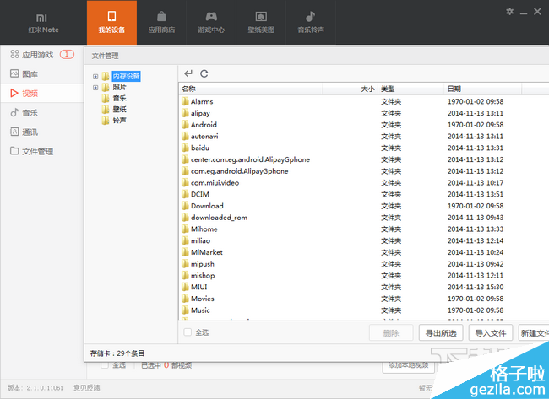This screenshot has height=399, width=549.
Task: Open 文件管理 in the sidebar
Action: click(42, 151)
